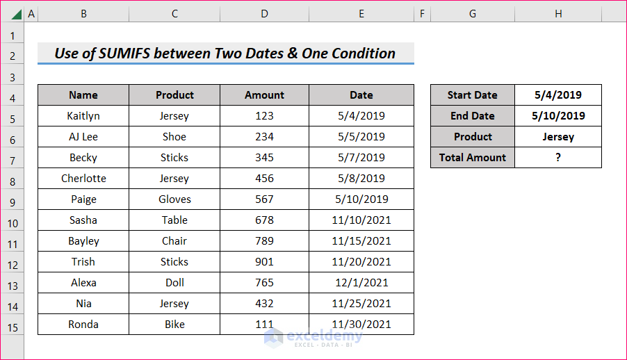Image resolution: width=627 pixels, height=360 pixels.
Task: Select column D header
Action: click(264, 13)
